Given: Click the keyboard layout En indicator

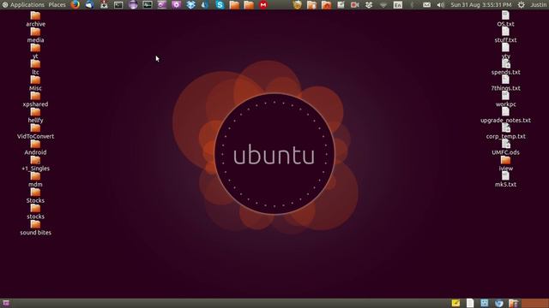Looking at the screenshot, I should (x=398, y=5).
